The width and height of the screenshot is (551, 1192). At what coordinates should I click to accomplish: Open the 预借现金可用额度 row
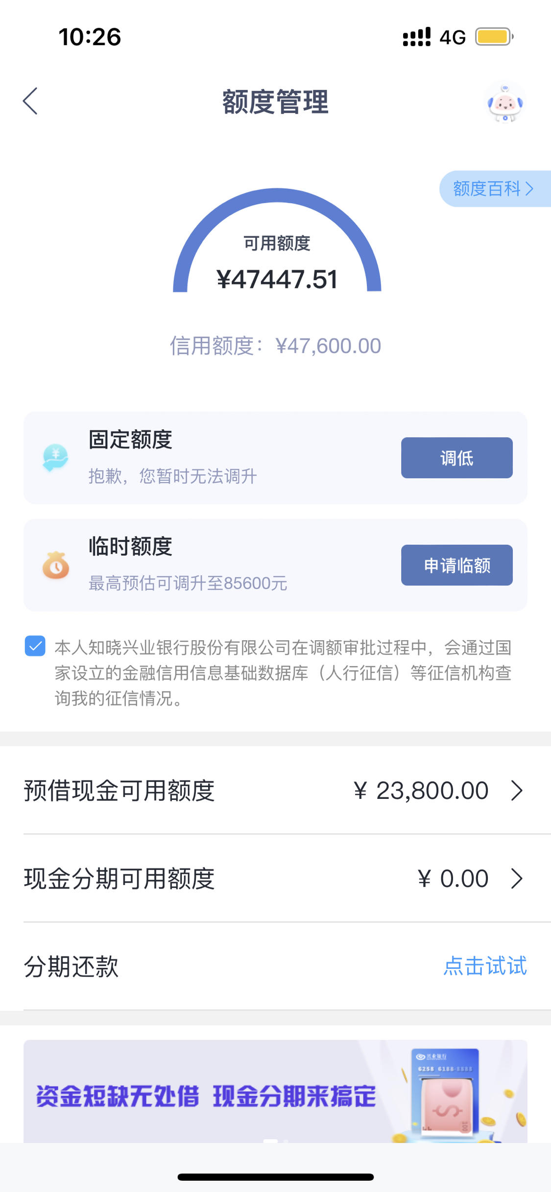point(275,791)
